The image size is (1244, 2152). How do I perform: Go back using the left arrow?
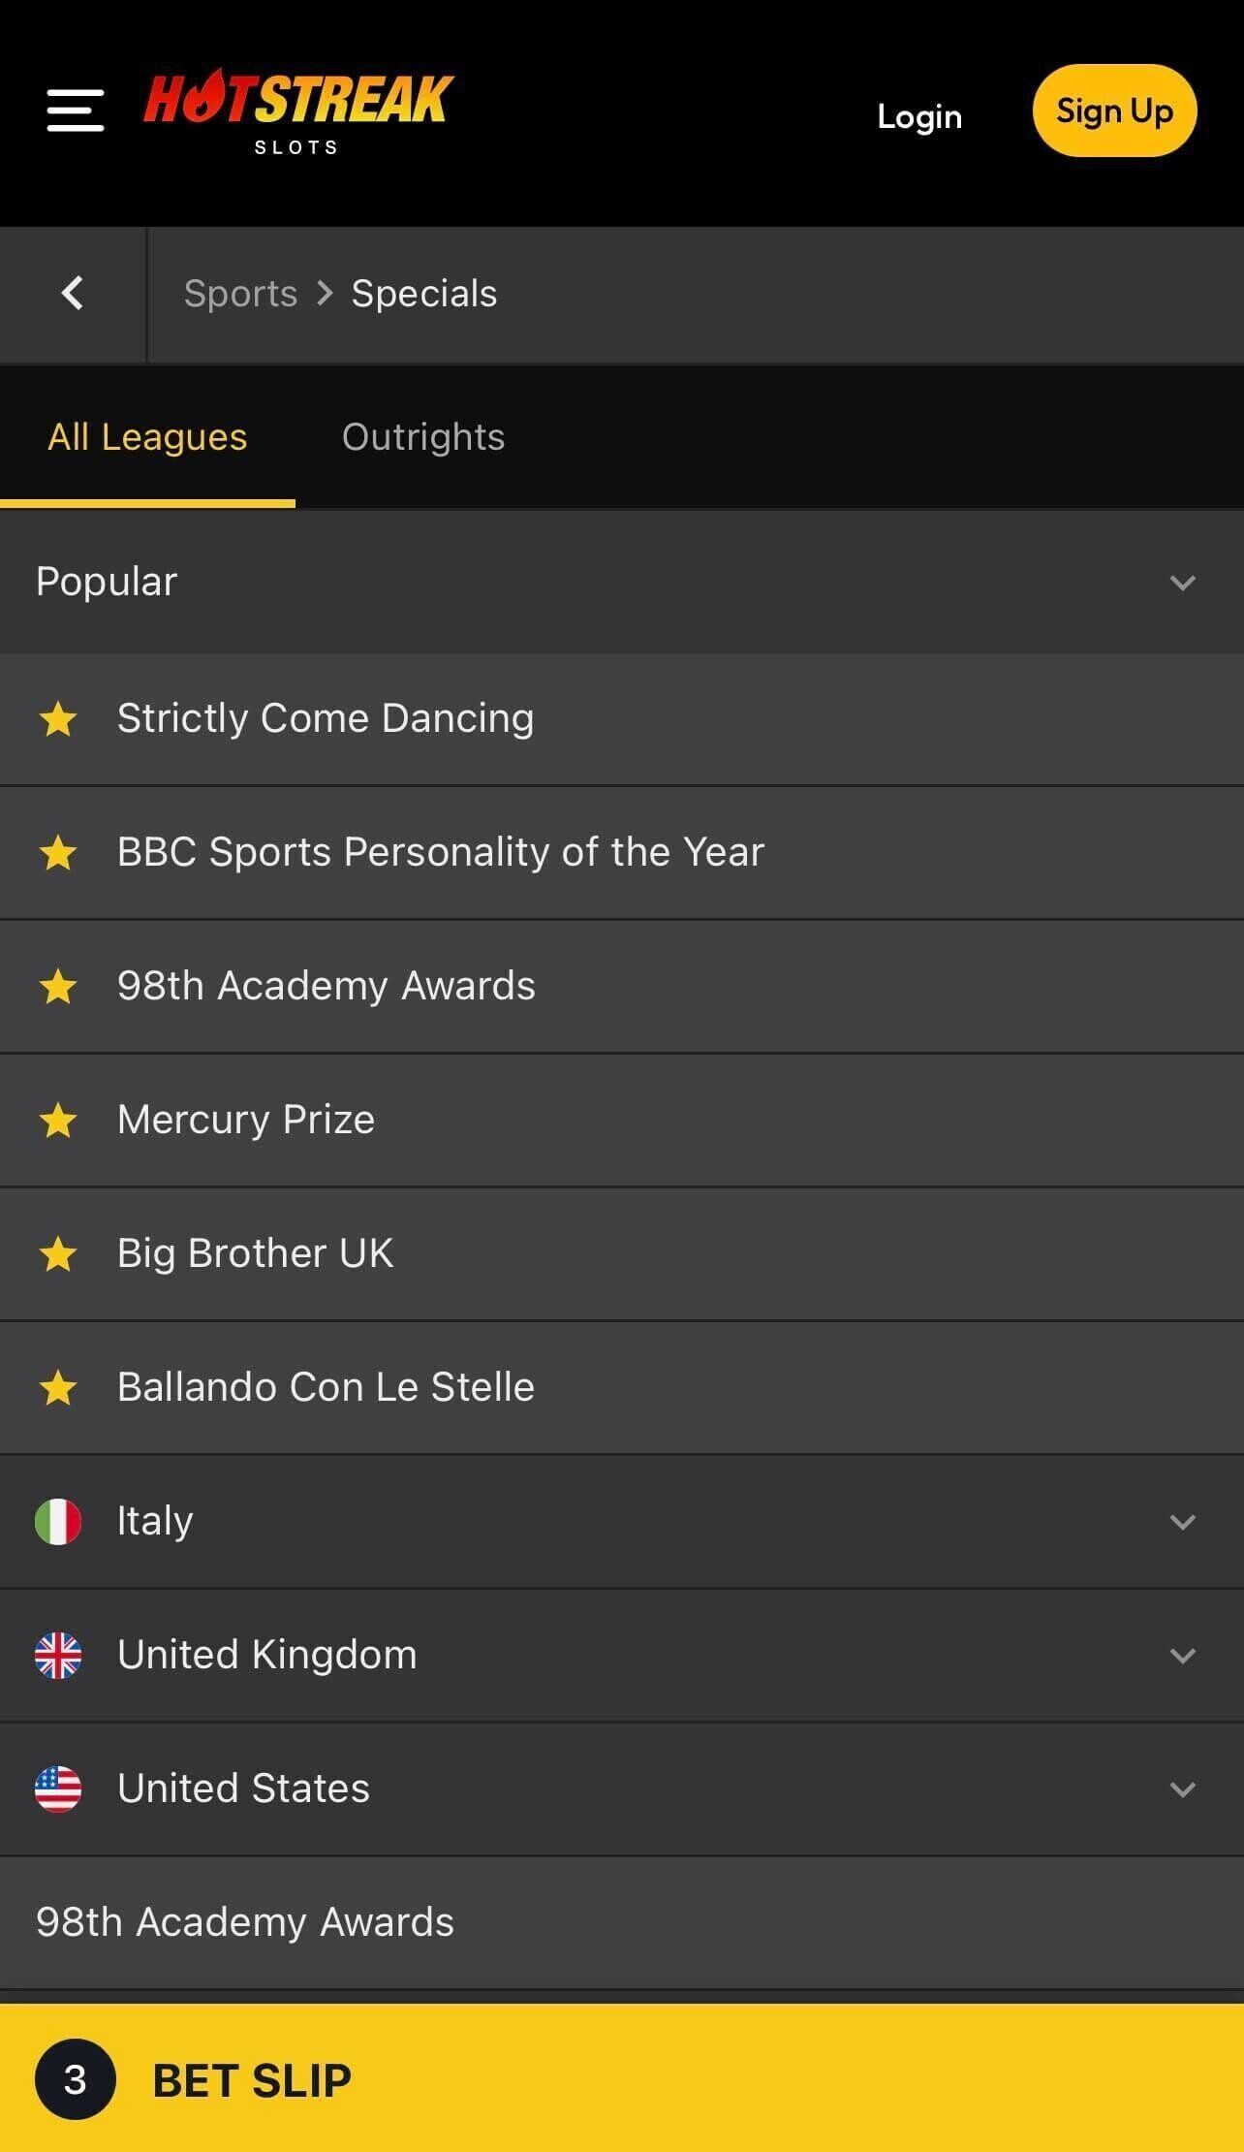point(73,293)
